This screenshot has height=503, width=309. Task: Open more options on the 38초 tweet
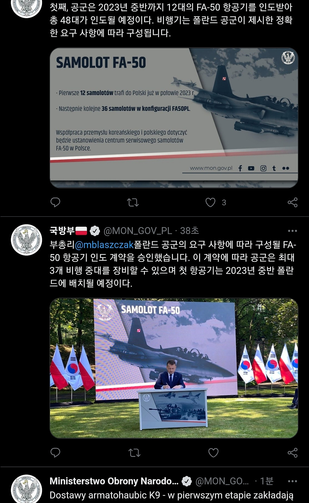pos(292,231)
